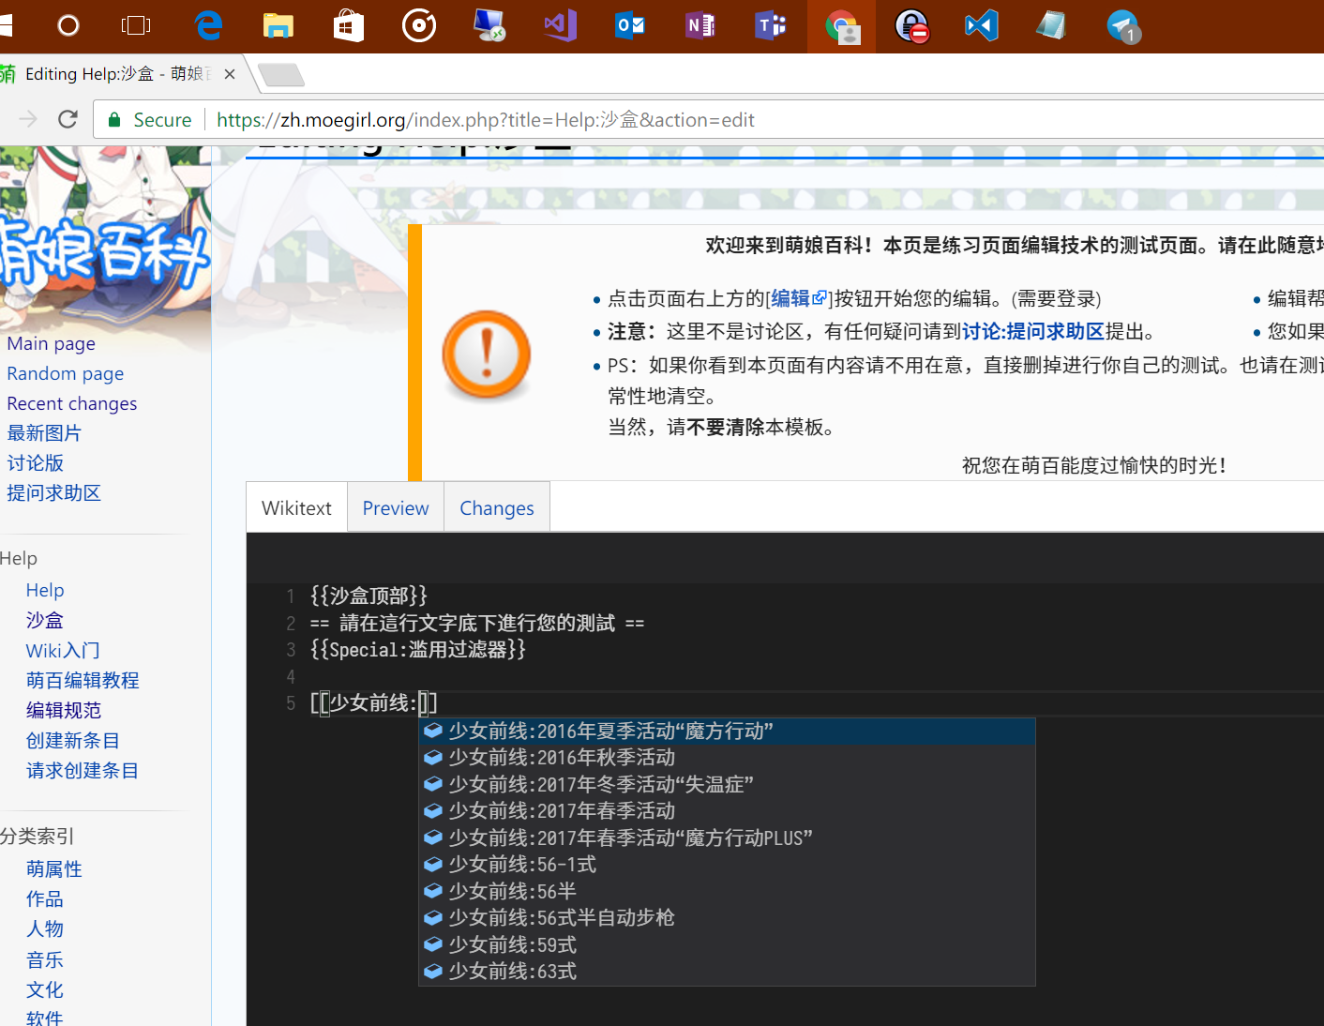Screen dimensions: 1324x1026
Task: Choose suggestion 少女前线:2016年秋季活动
Action: click(562, 757)
